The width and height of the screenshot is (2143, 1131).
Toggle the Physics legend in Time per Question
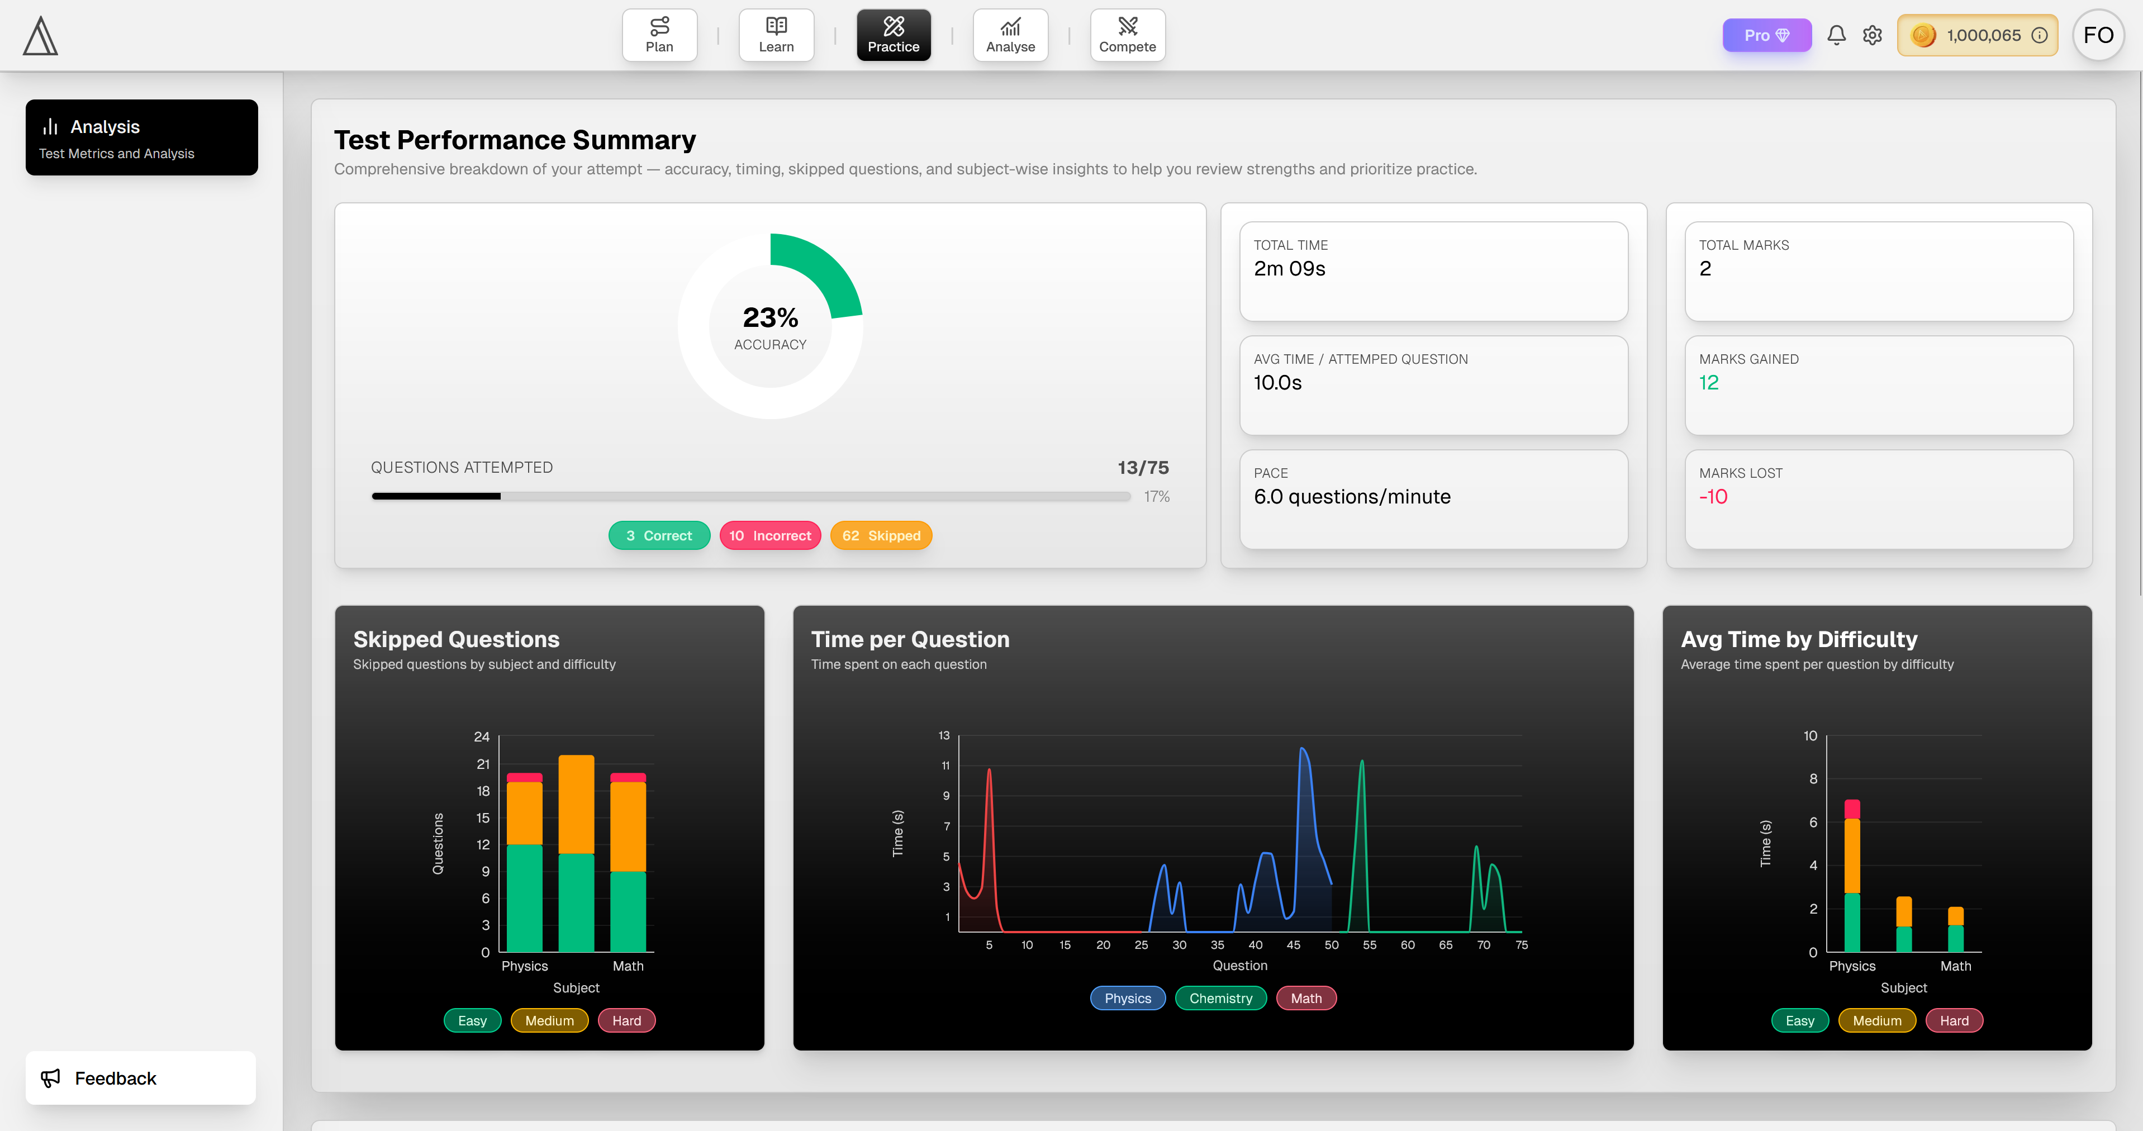point(1127,998)
